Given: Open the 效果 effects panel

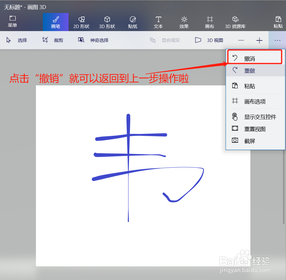Looking at the screenshot, I should tap(184, 22).
